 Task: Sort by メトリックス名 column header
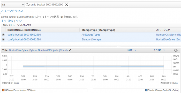point(163,30)
